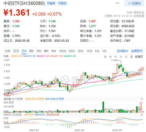Click the 1.410 peak price marker
The height and width of the screenshot is (132, 146).
tap(114, 60)
